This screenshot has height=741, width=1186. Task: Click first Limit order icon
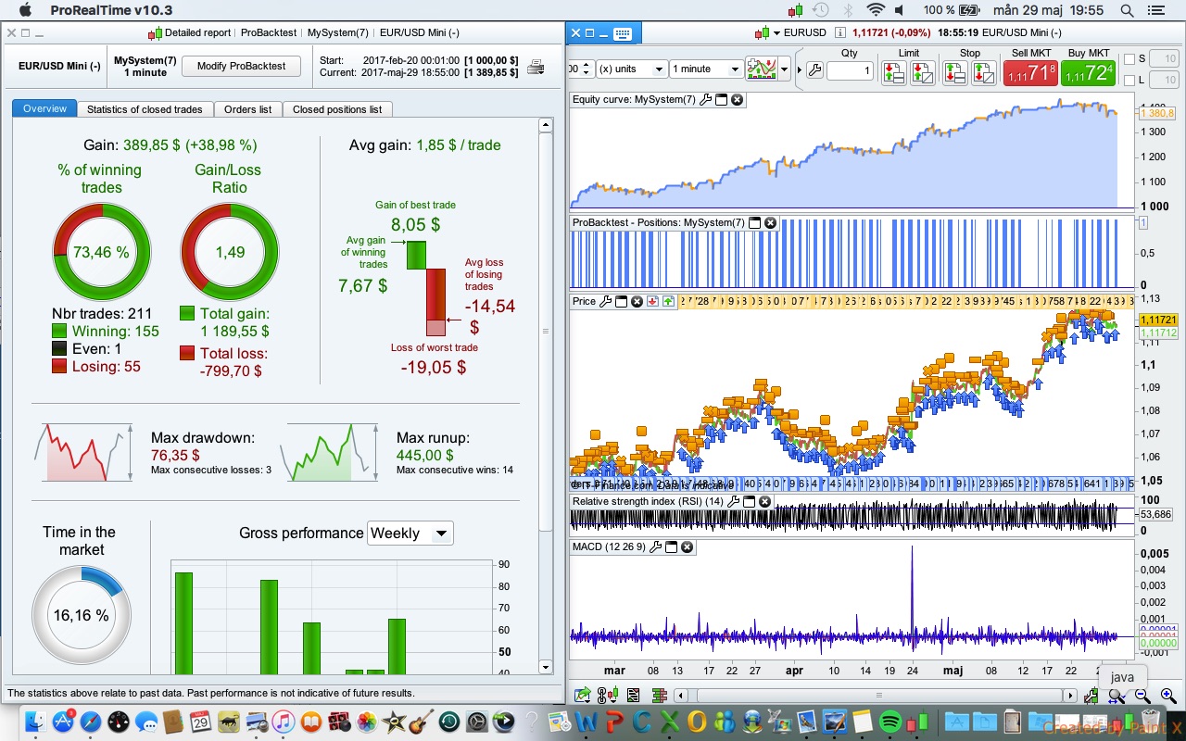tap(893, 72)
